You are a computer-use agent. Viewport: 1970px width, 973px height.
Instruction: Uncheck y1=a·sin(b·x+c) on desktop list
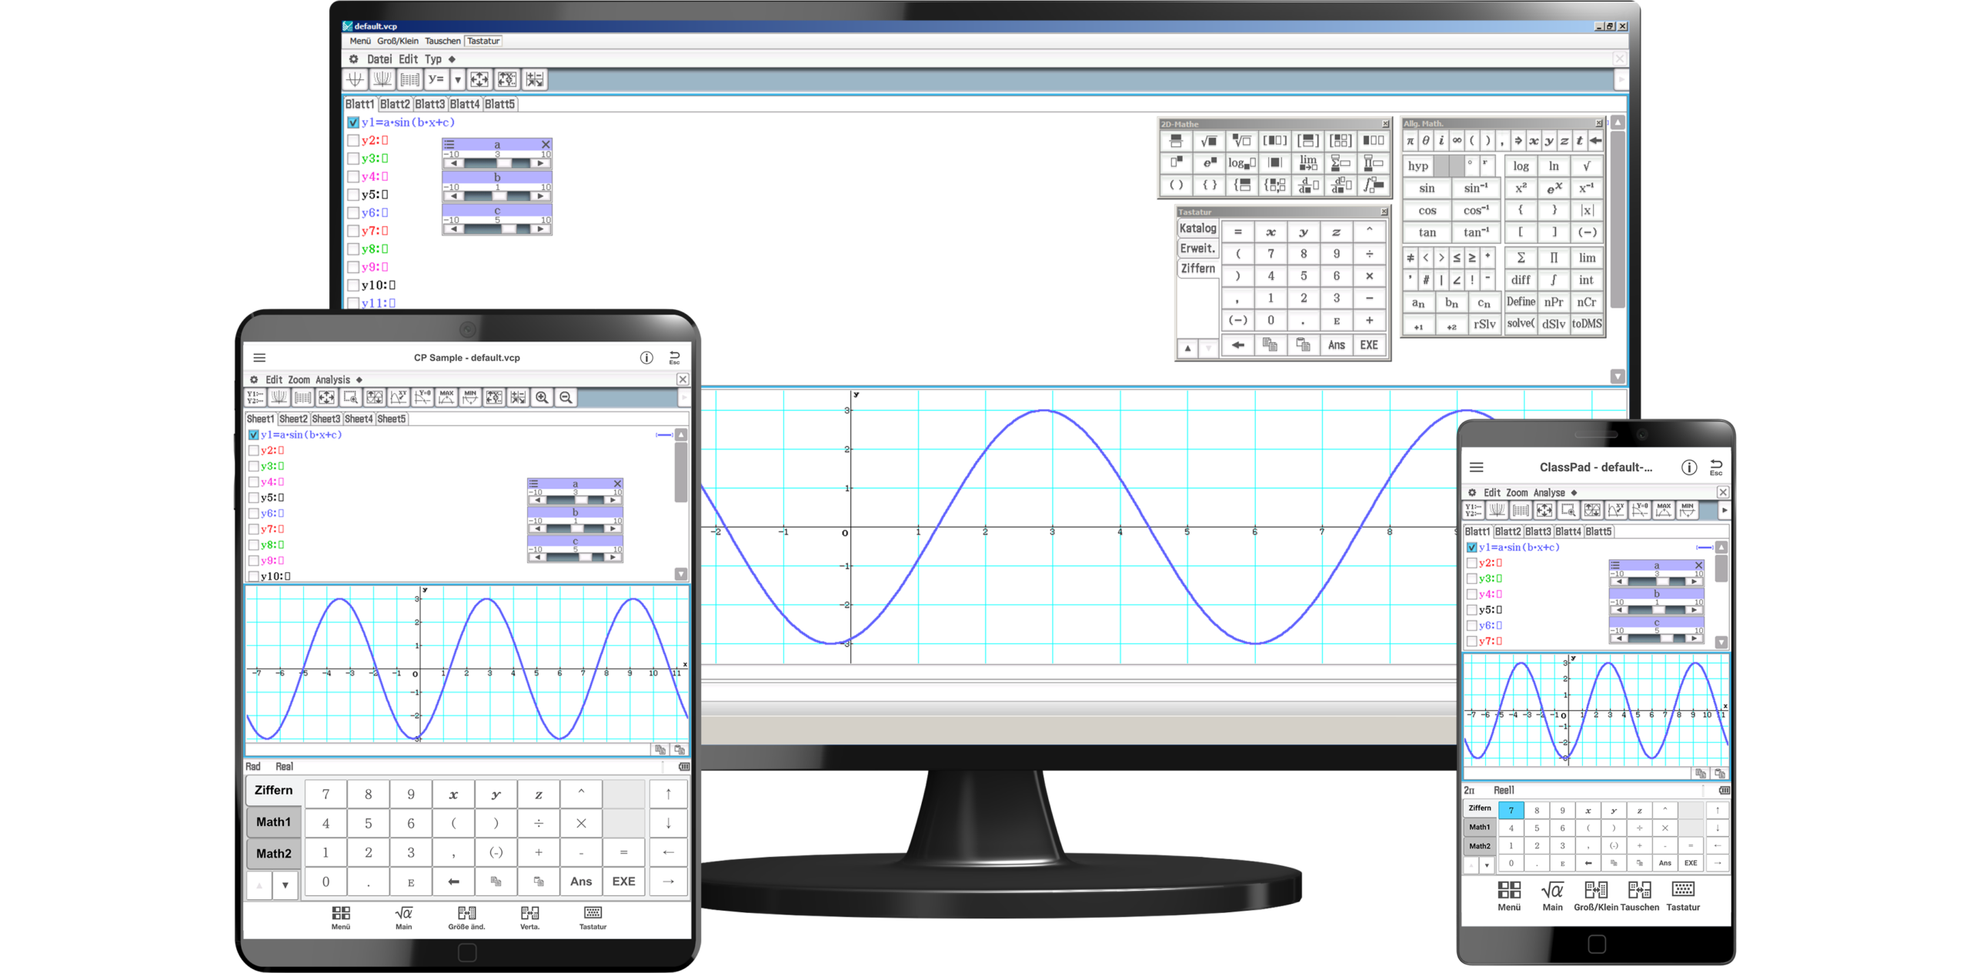[353, 122]
